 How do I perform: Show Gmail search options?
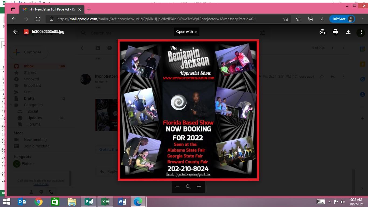point(262,33)
